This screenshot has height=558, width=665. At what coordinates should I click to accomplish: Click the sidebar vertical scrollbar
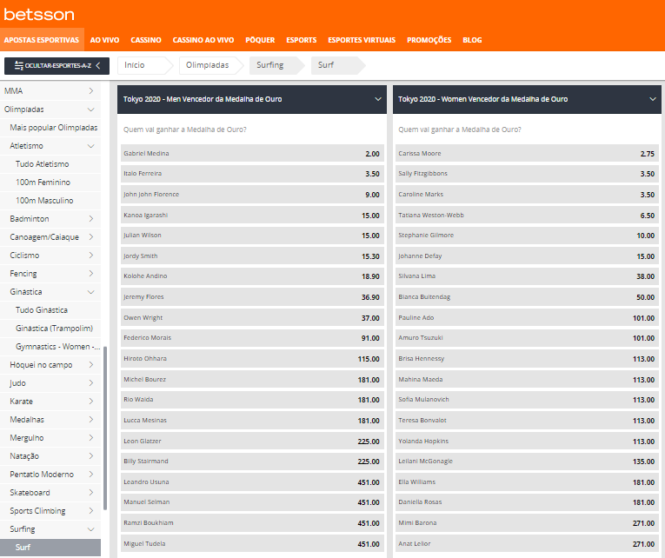click(x=105, y=428)
